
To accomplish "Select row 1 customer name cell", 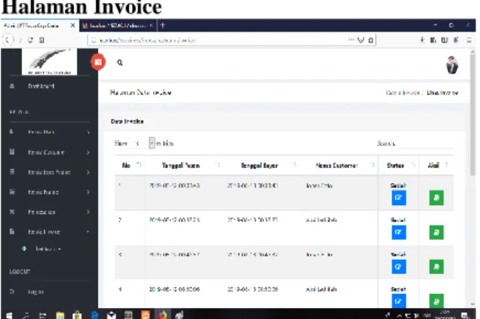I will click(320, 185).
